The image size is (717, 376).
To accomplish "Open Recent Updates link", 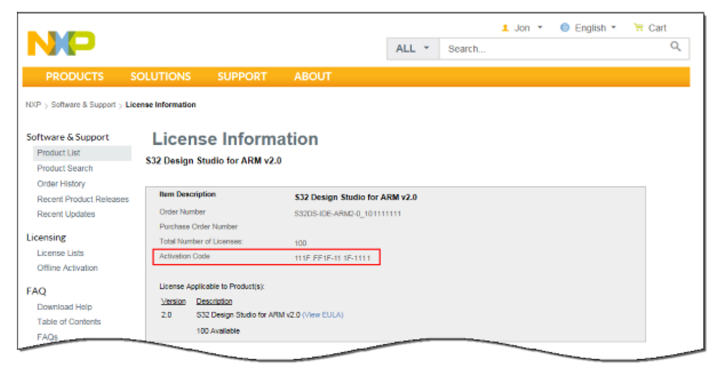I will pyautogui.click(x=66, y=214).
